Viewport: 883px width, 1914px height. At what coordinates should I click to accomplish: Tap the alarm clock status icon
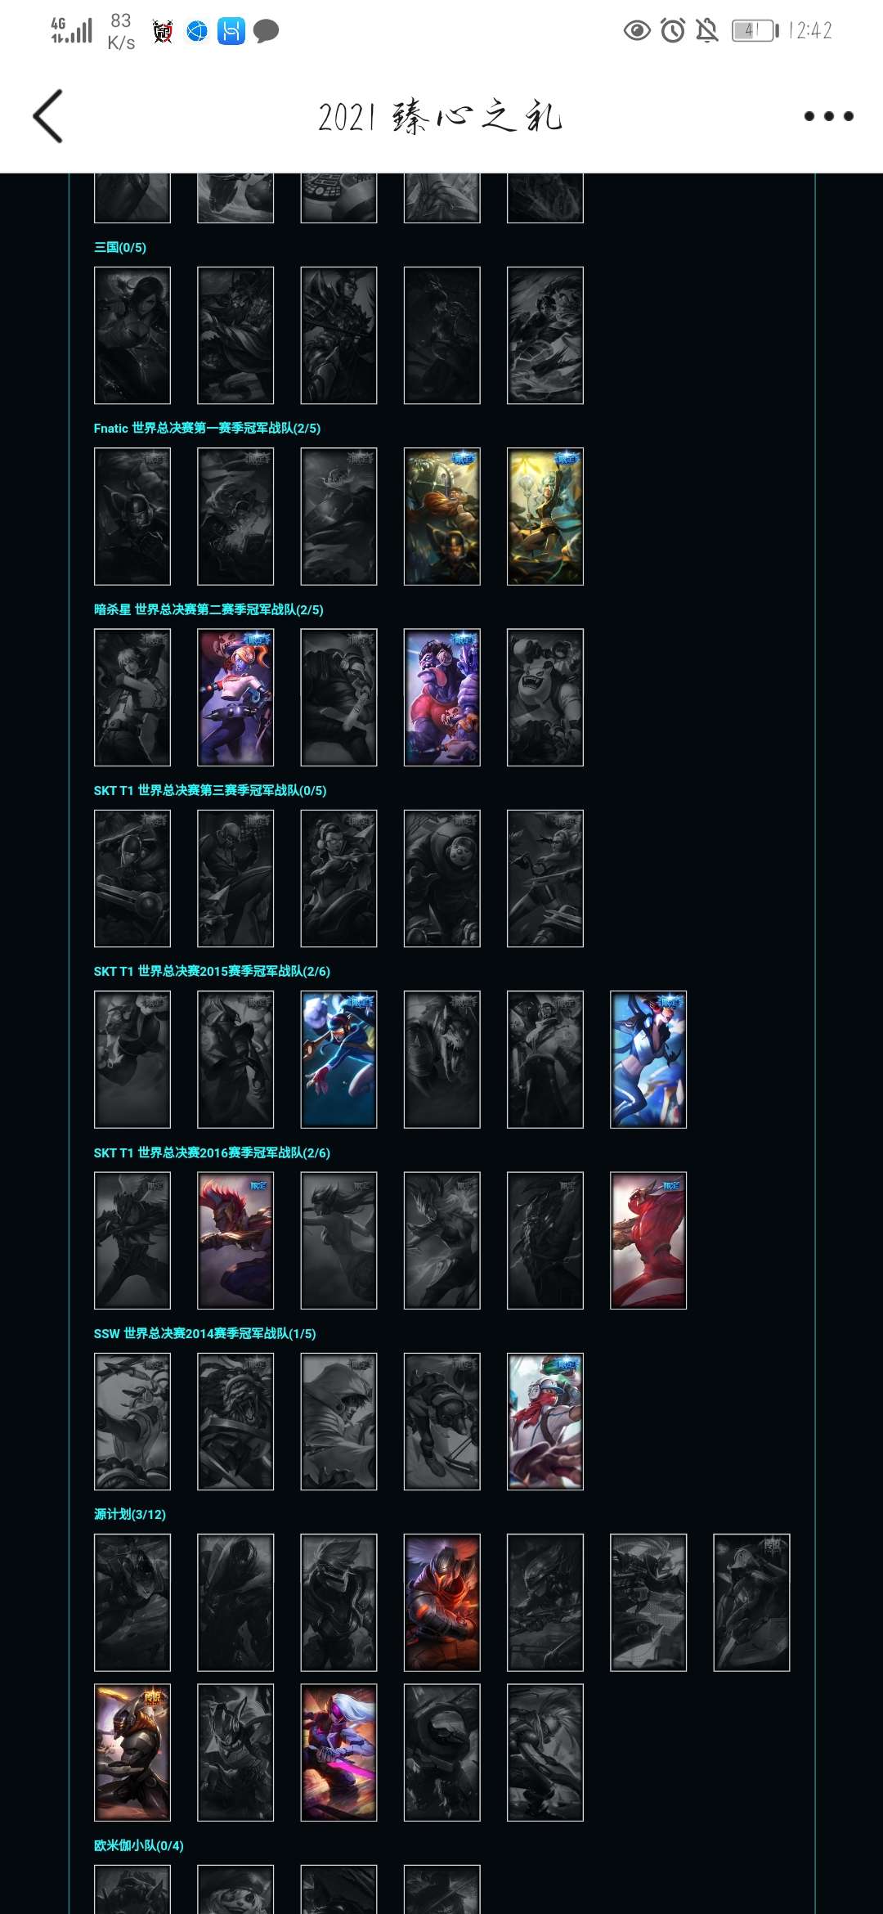[x=673, y=31]
